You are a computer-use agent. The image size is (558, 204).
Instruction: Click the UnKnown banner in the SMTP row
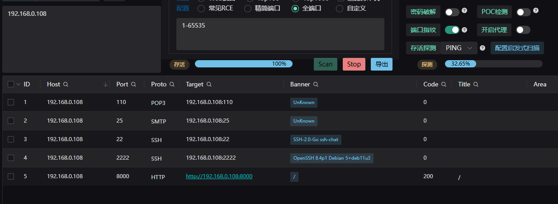pos(304,121)
